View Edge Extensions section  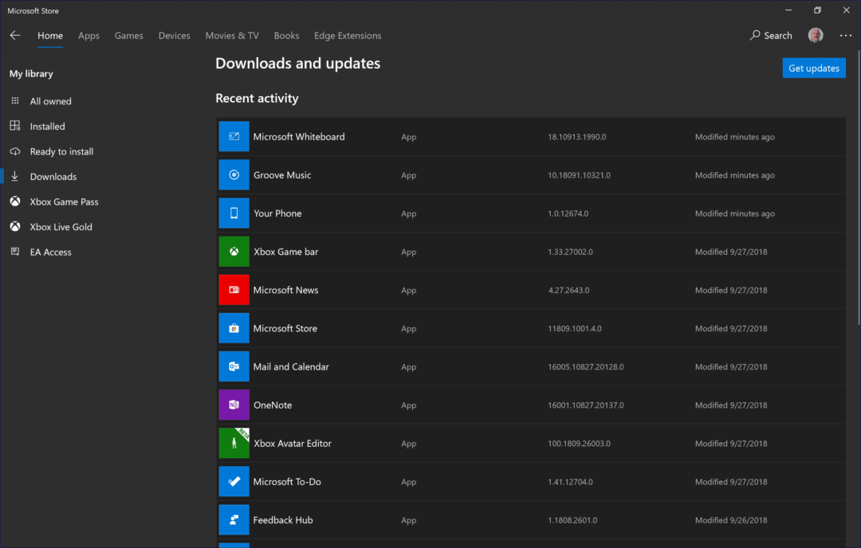(347, 35)
